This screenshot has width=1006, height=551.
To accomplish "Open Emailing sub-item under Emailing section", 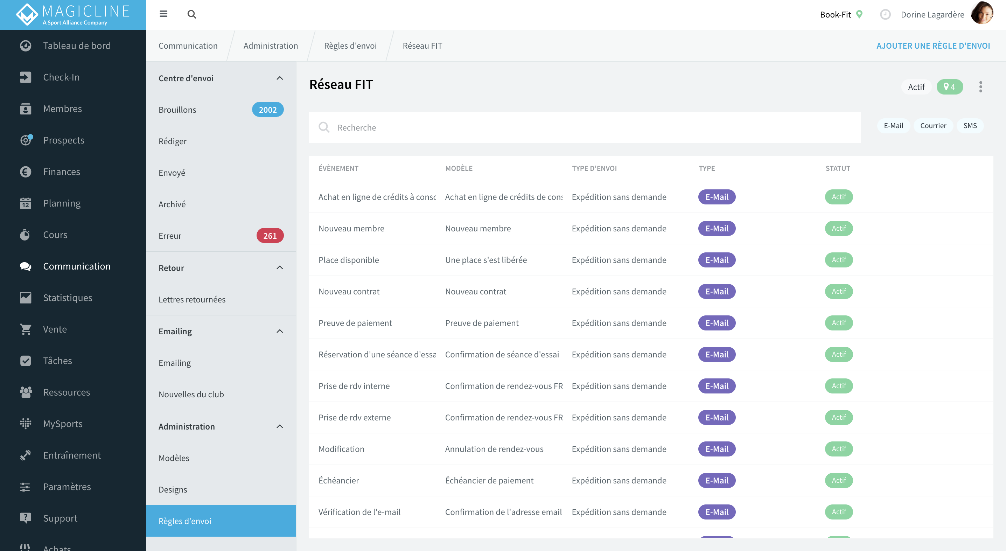I will (221, 363).
